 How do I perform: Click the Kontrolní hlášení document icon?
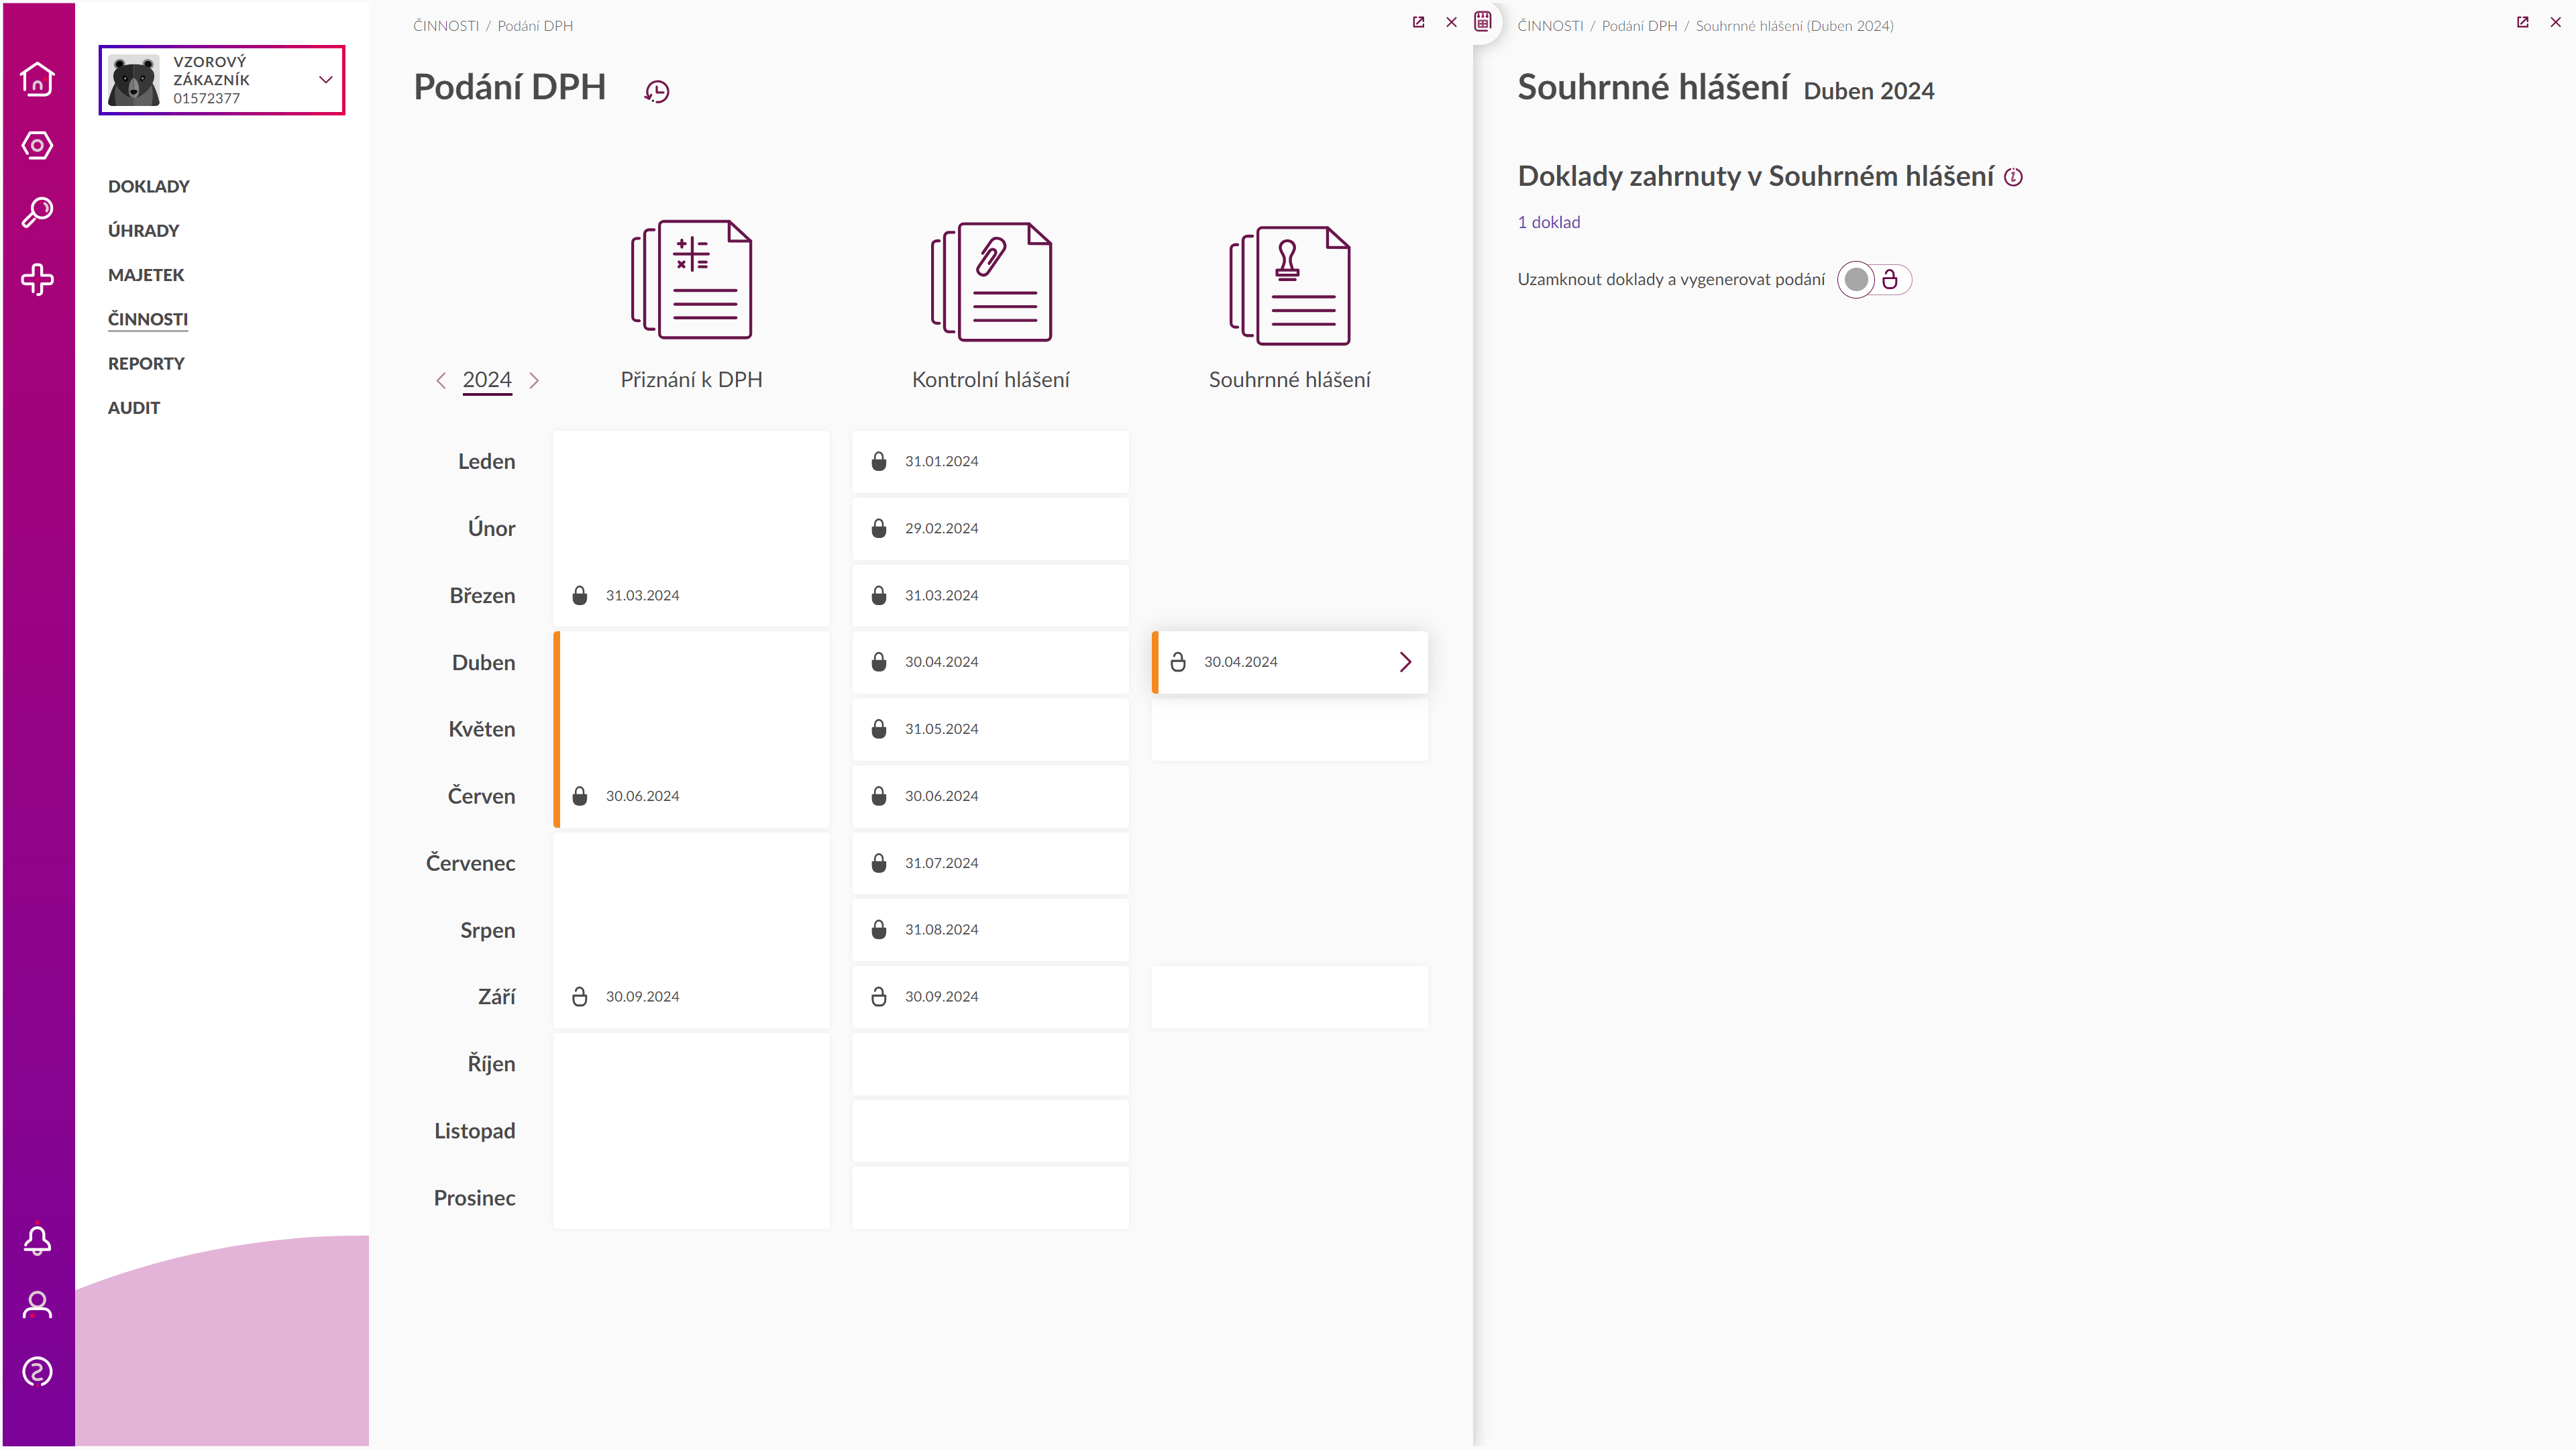pos(991,282)
